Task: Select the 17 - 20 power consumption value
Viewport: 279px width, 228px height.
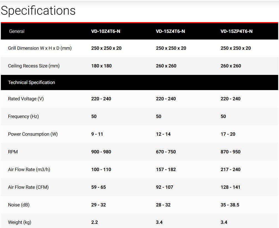Action: point(228,134)
